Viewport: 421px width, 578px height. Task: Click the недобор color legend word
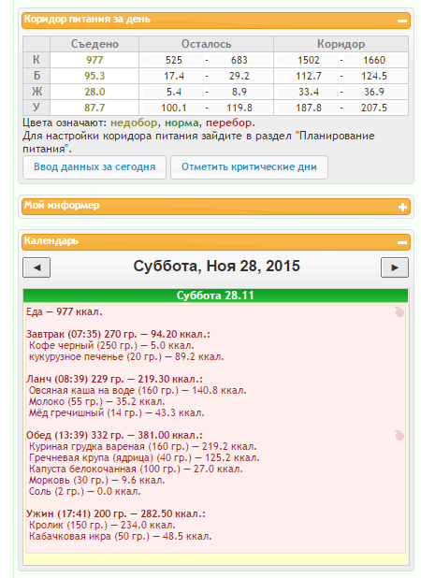134,123
